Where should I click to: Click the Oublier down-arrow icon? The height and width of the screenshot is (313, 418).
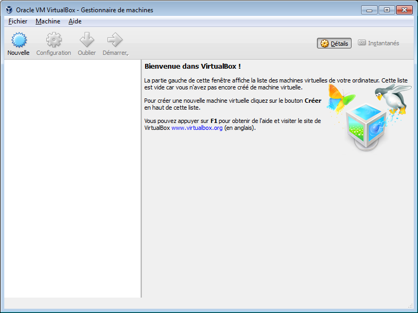click(87, 40)
